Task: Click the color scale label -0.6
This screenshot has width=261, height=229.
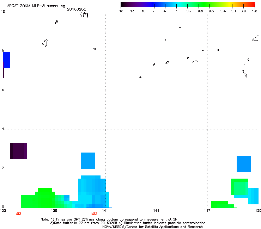Action: click(x=199, y=11)
